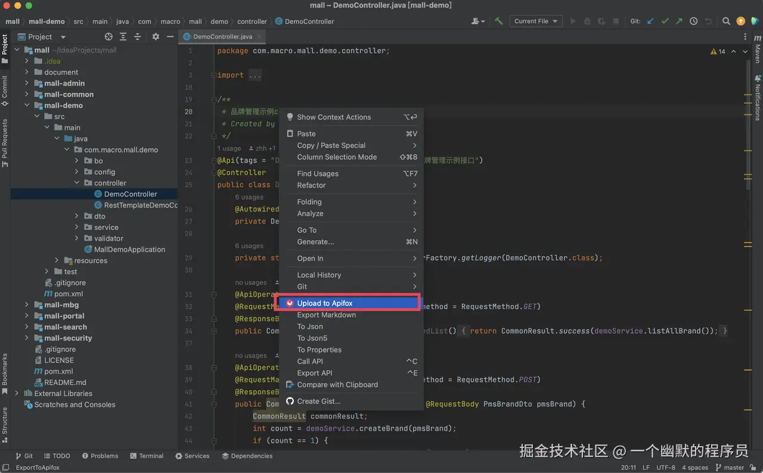Go to previous highlighted problem arrow

coord(733,52)
